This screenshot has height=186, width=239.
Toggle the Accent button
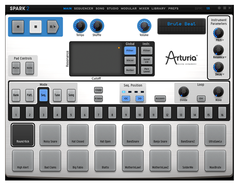tap(160, 98)
